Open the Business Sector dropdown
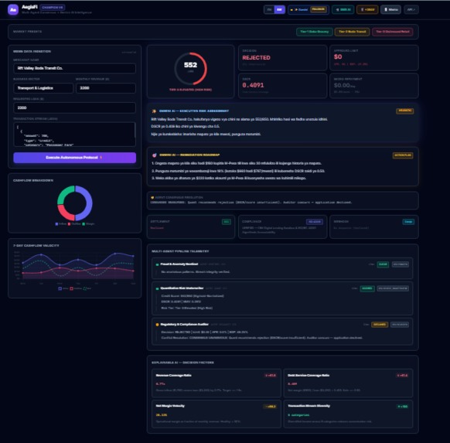The width and height of the screenshot is (450, 443). pyautogui.click(x=43, y=88)
